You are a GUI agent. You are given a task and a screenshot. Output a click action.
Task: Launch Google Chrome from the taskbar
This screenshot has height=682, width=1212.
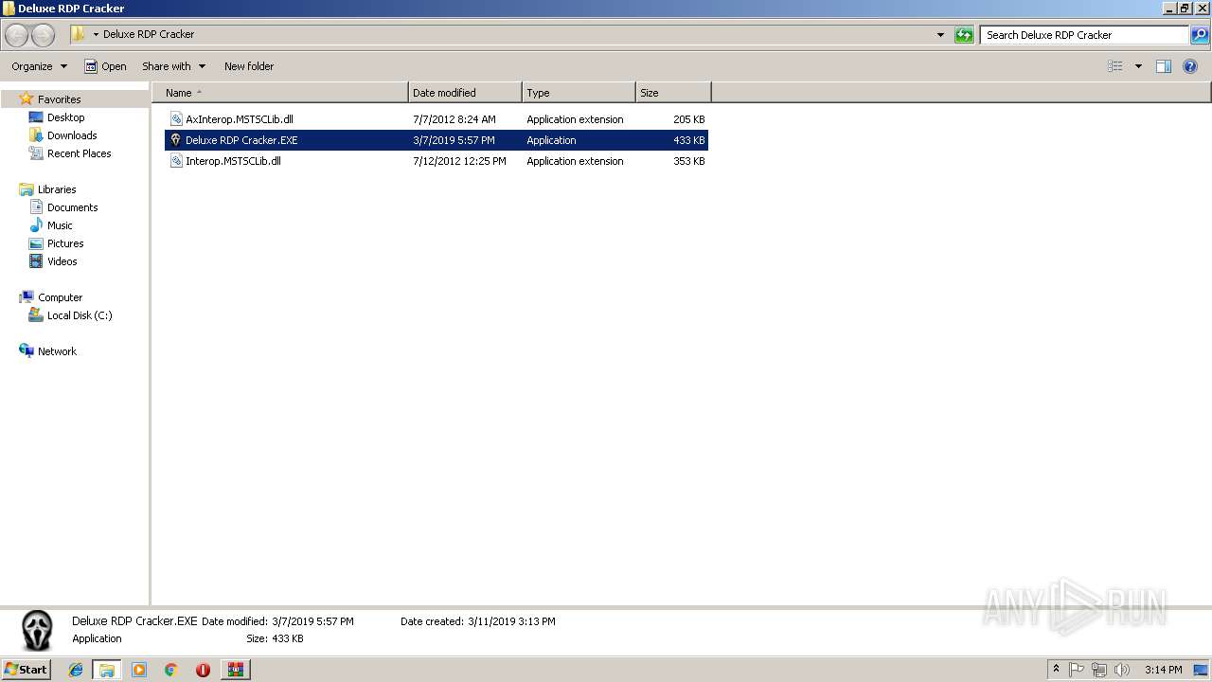[171, 670]
